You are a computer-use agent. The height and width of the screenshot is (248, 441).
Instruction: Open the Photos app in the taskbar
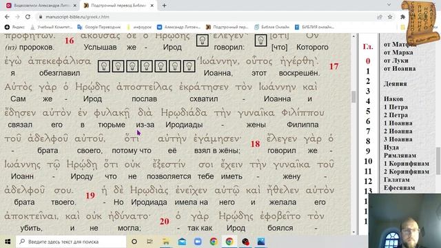pyautogui.click(x=261, y=242)
